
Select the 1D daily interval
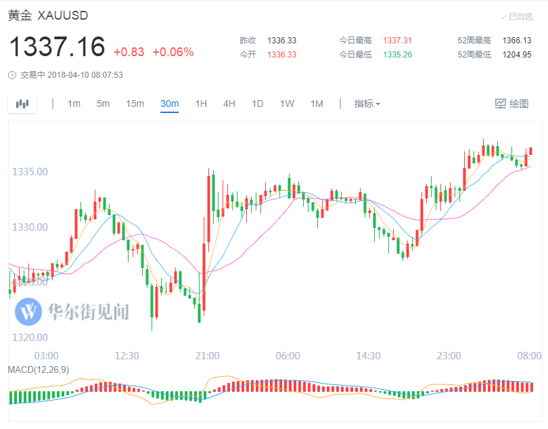(x=258, y=104)
